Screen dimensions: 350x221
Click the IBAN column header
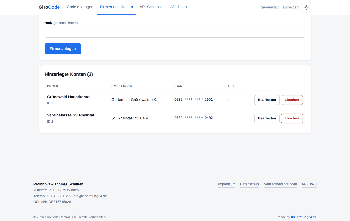click(178, 86)
